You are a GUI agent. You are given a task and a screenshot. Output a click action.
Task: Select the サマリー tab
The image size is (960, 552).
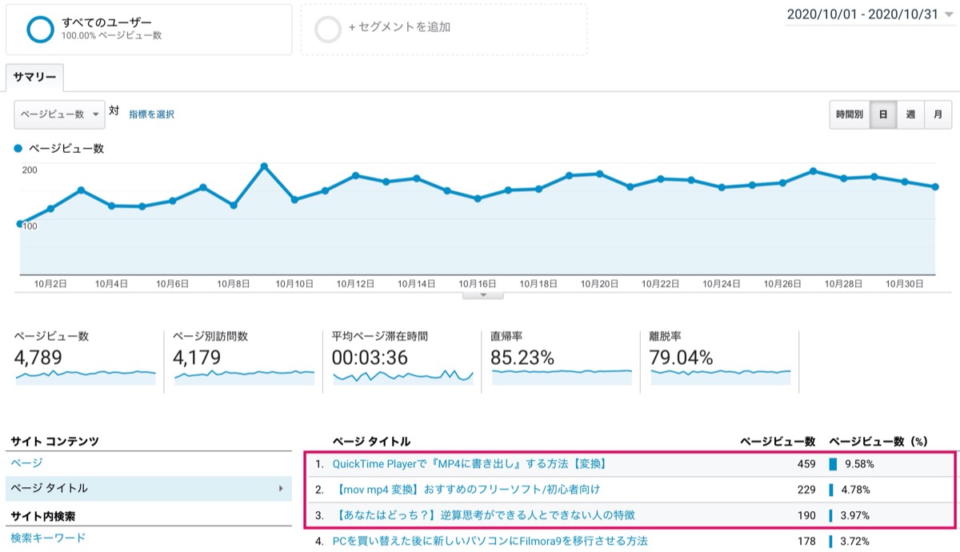34,78
